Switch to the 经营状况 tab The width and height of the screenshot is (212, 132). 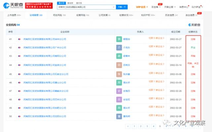(126, 15)
